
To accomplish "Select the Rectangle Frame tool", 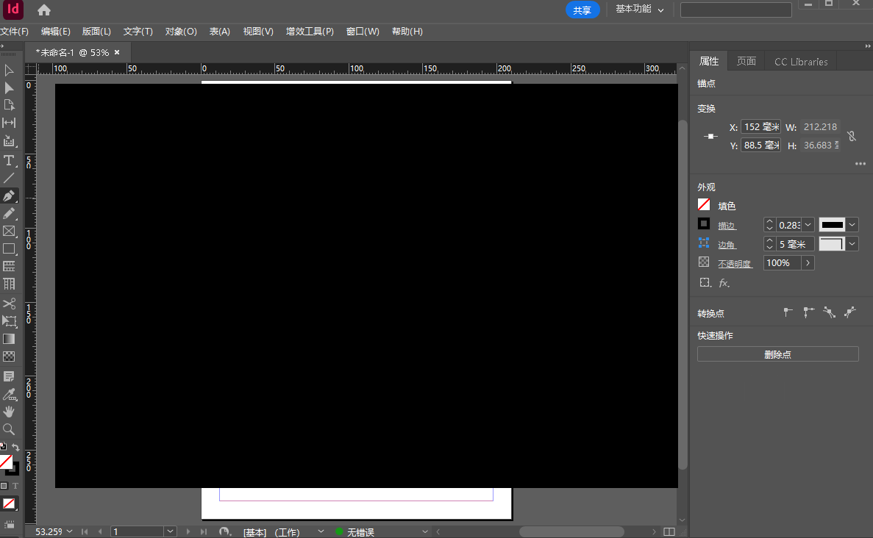I will click(9, 231).
